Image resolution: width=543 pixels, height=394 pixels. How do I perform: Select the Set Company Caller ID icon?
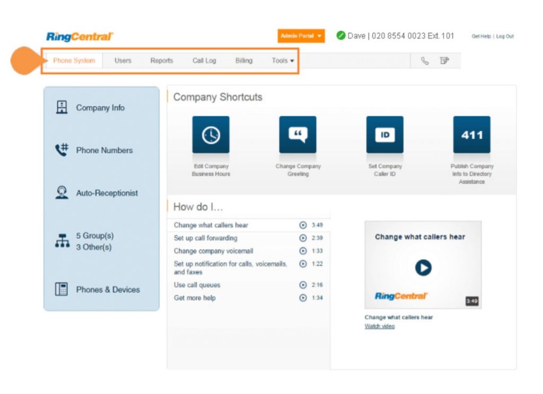click(x=384, y=135)
